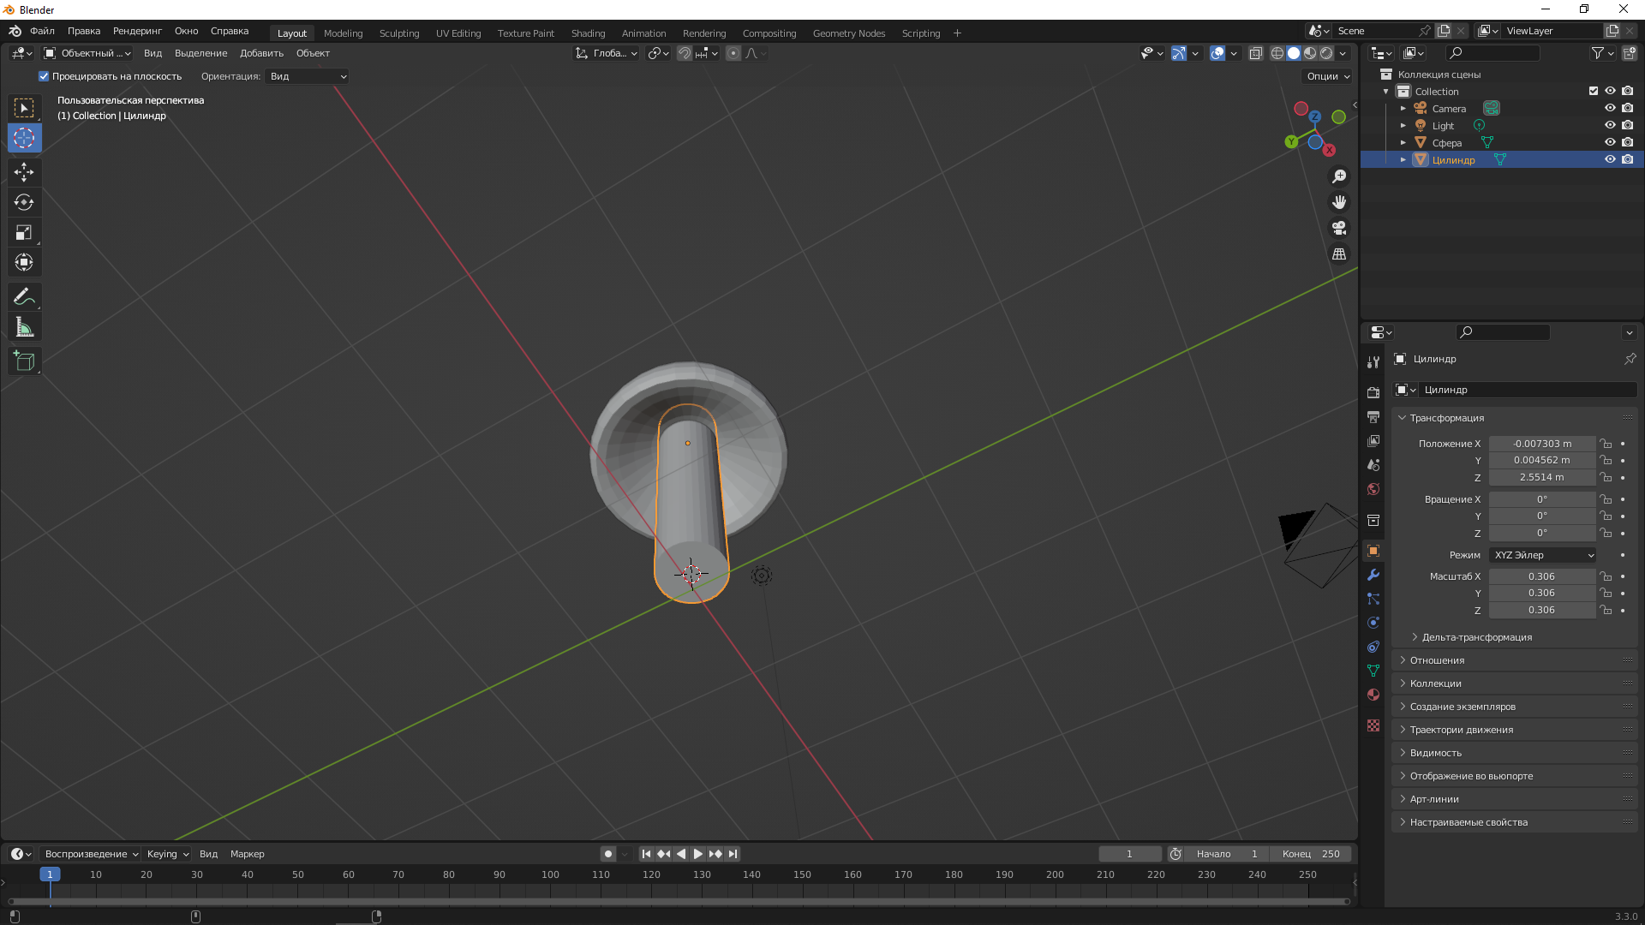Jump to the last frame
Viewport: 1645px width, 925px height.
tap(733, 854)
